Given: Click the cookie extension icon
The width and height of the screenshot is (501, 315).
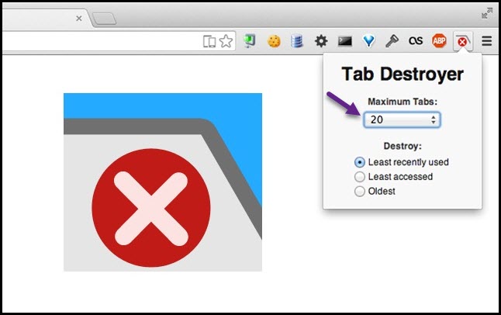Looking at the screenshot, I should (274, 41).
